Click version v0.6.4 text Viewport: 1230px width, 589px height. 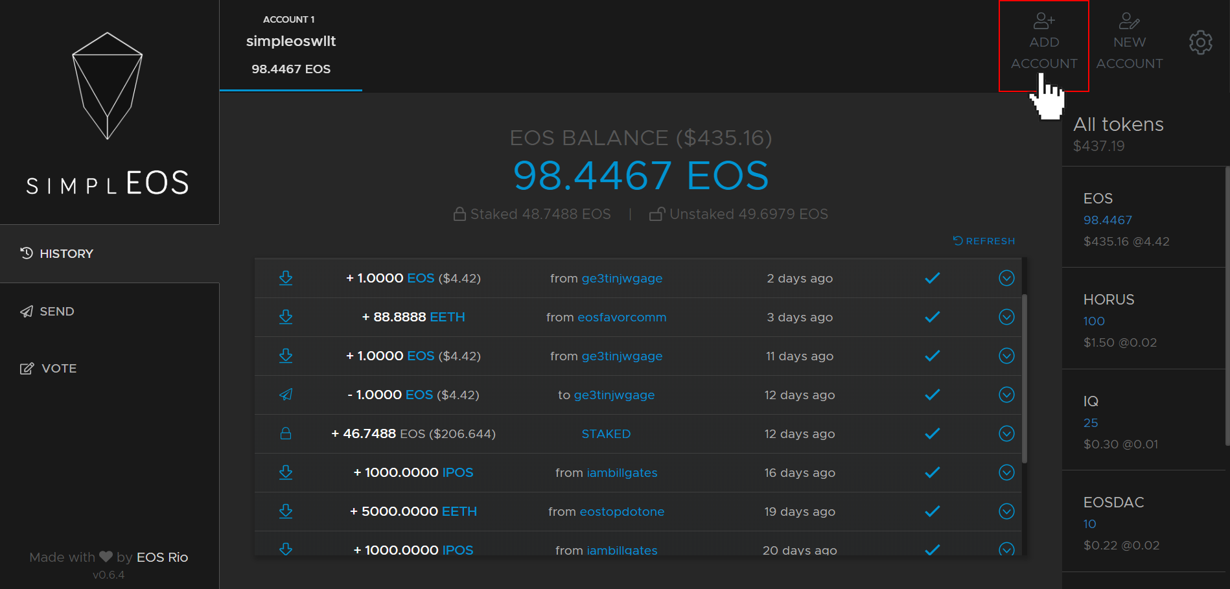[x=108, y=575]
